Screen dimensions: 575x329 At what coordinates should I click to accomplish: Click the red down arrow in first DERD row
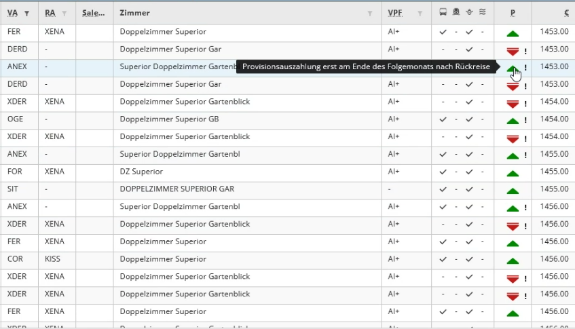click(x=513, y=52)
